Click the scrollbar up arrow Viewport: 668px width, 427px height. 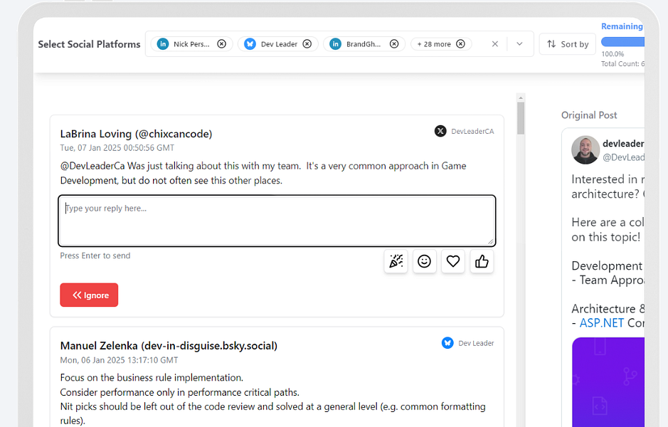pos(521,97)
